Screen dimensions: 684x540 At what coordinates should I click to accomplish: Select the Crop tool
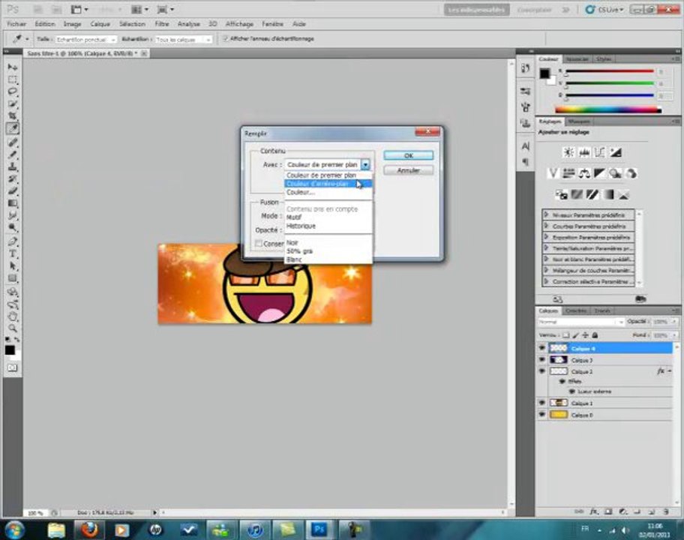(x=13, y=116)
